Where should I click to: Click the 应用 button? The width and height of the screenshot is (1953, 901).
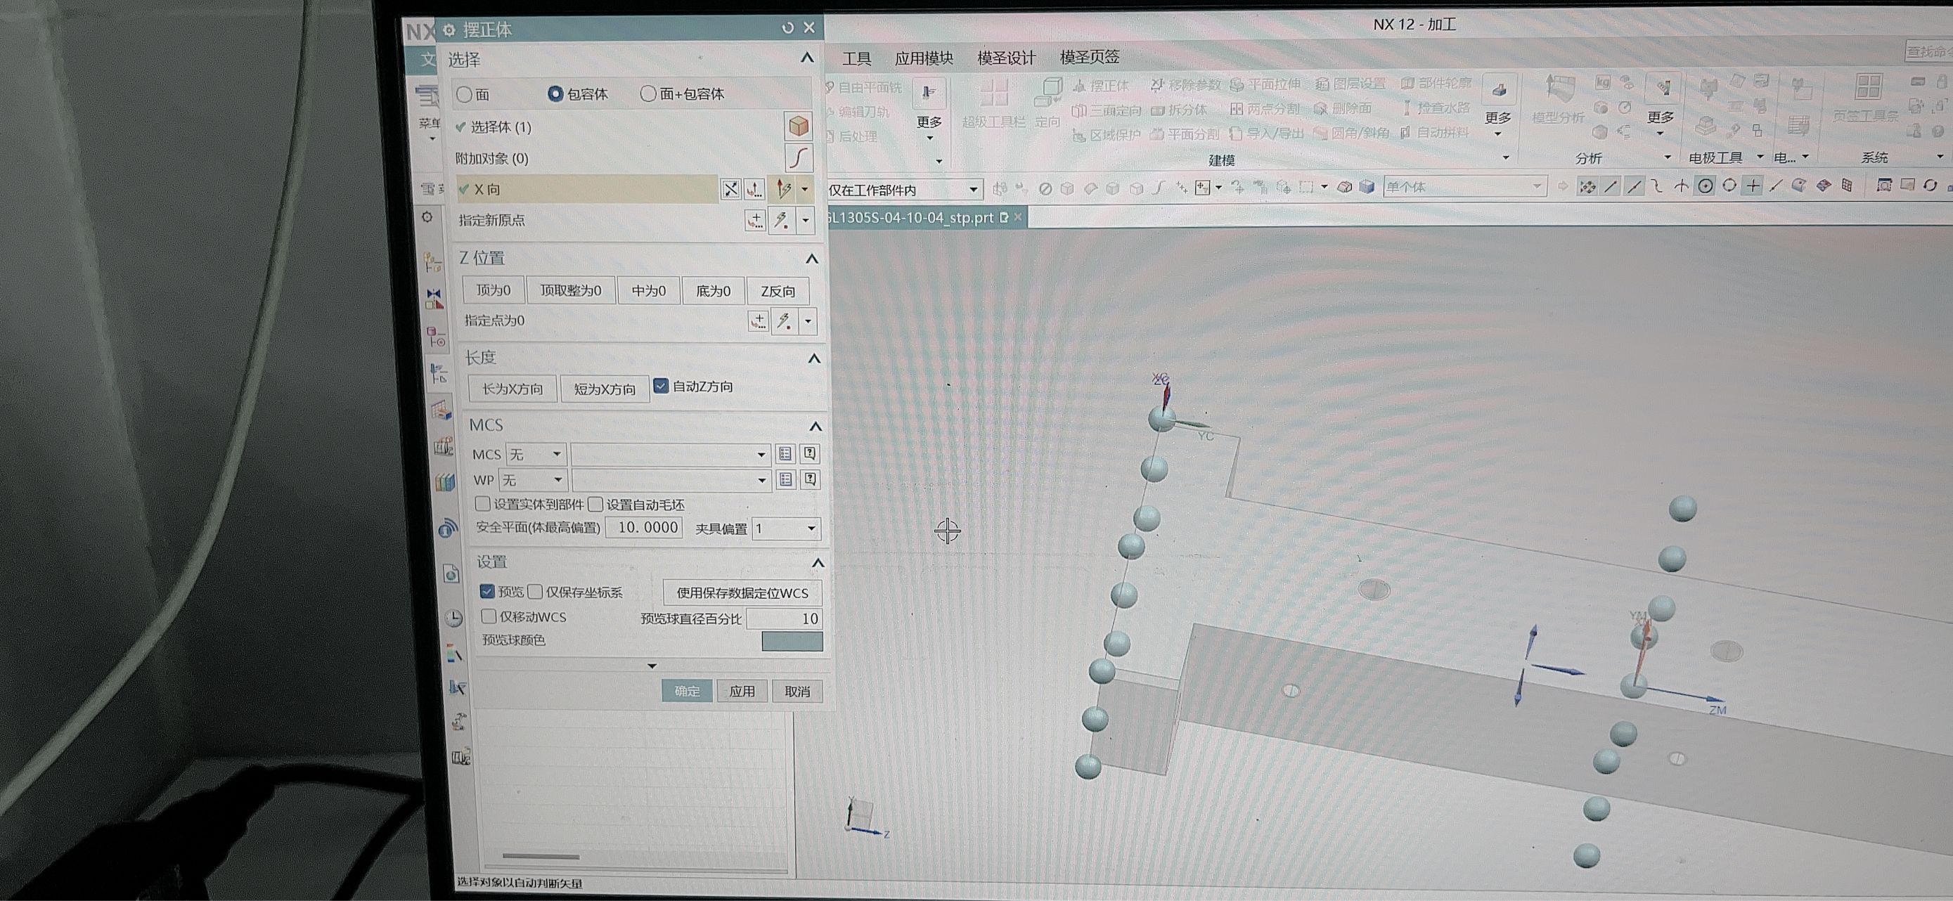[742, 691]
